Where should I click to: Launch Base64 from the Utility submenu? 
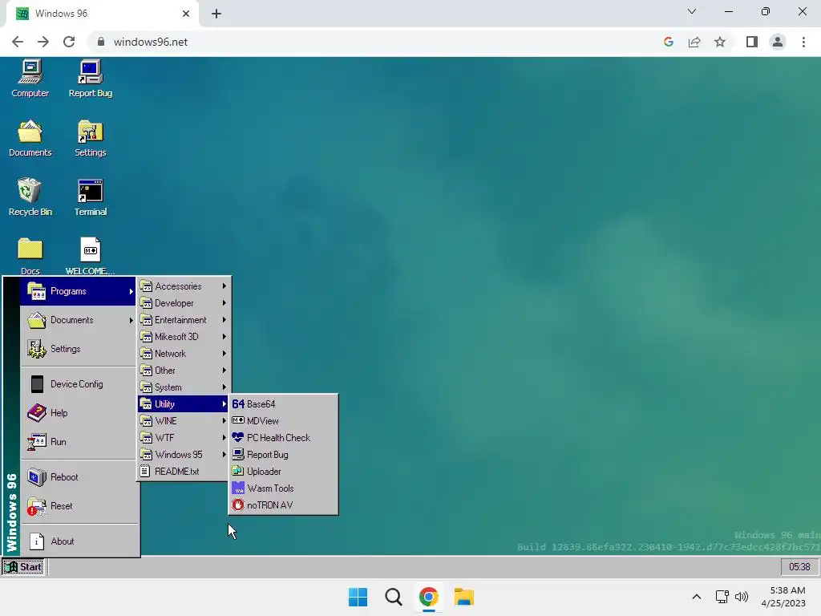[x=283, y=404]
